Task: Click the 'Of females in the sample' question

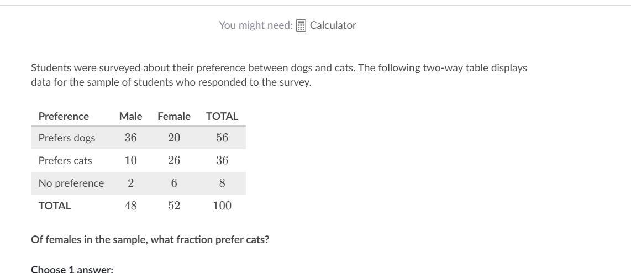Action: (150, 240)
